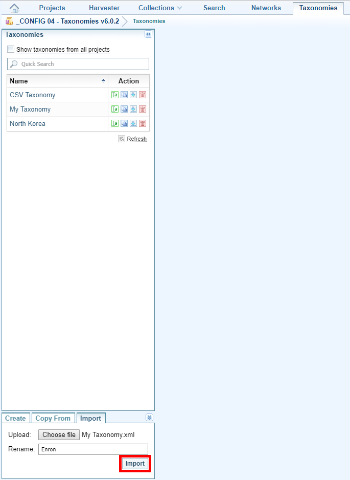Switch to the Copy From tab

coord(53,418)
